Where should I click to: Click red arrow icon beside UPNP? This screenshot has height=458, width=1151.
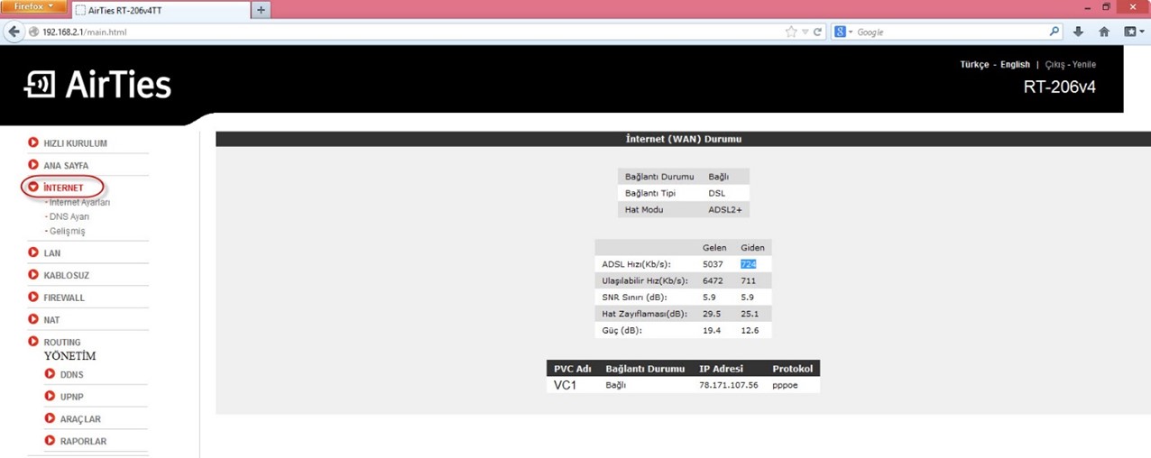51,396
